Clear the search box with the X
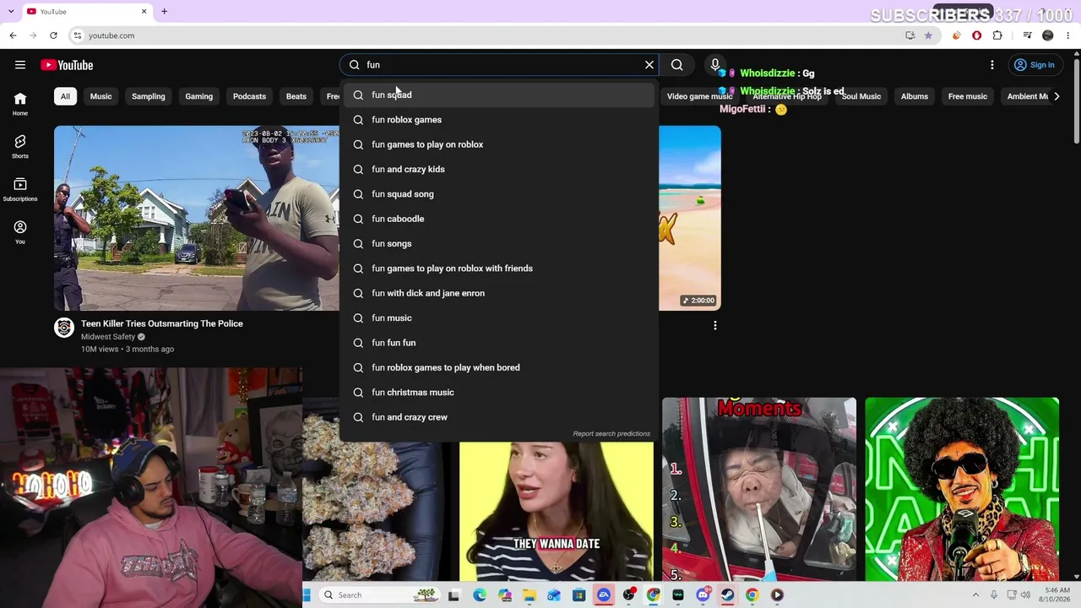Viewport: 1081px width, 608px height. coord(649,65)
